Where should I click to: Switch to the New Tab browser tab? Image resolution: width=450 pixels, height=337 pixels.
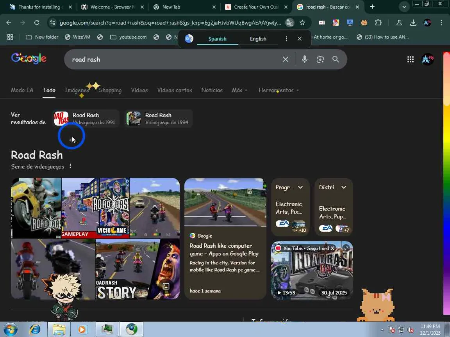pyautogui.click(x=184, y=7)
